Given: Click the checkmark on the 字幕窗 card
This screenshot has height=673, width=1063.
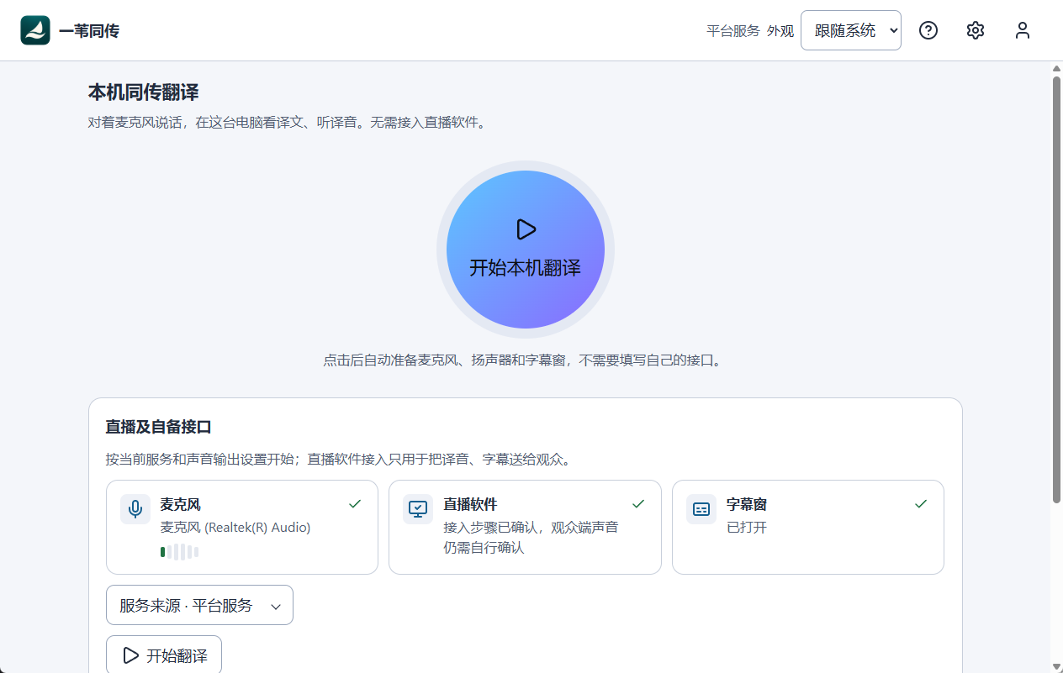Looking at the screenshot, I should coord(921,504).
